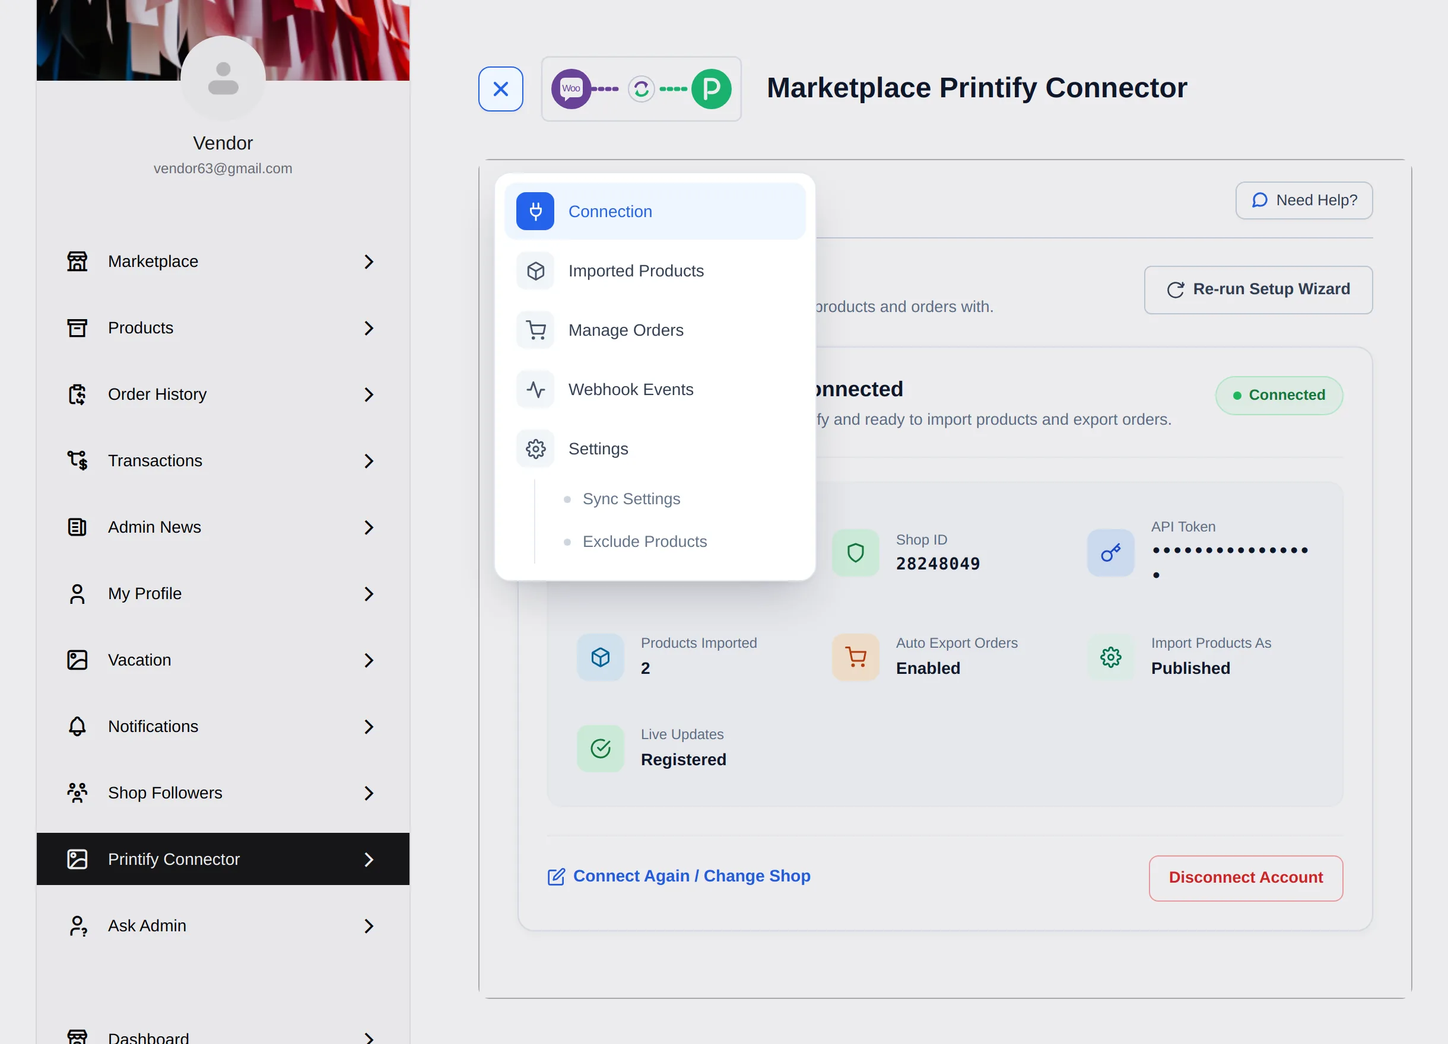The image size is (1448, 1044).
Task: Click the Settings gear icon in menu
Action: pos(535,448)
